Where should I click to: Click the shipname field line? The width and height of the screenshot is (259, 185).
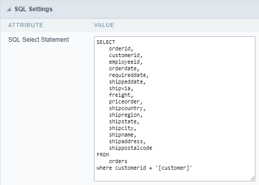pos(123,135)
